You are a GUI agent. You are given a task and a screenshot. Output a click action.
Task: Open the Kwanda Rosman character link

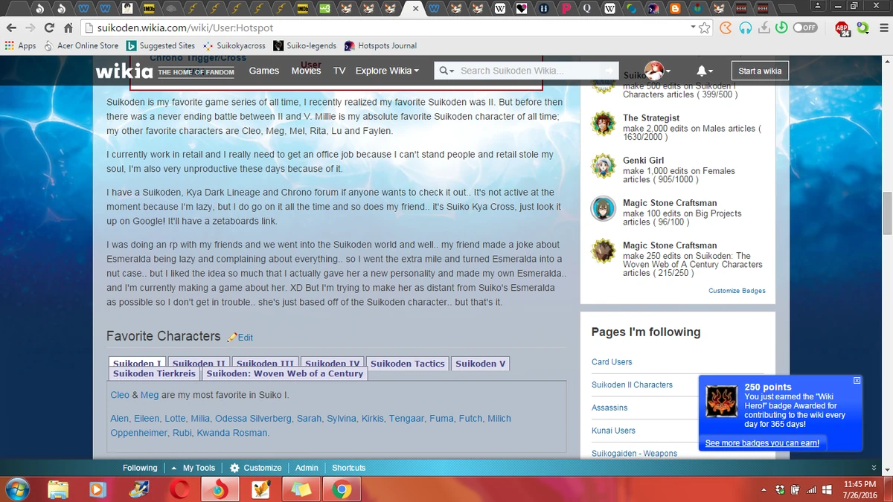(233, 433)
